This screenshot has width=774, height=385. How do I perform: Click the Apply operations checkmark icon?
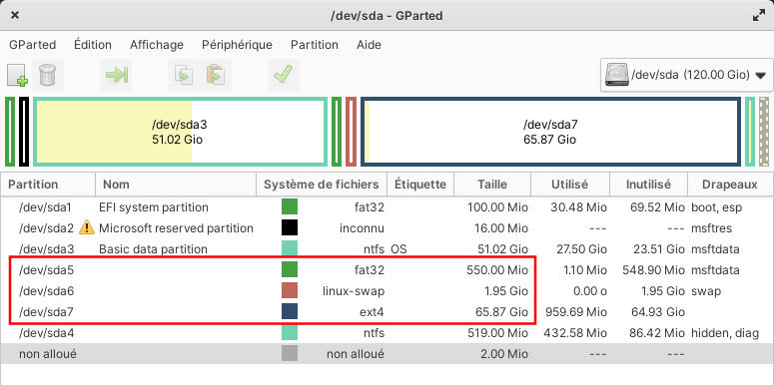283,75
